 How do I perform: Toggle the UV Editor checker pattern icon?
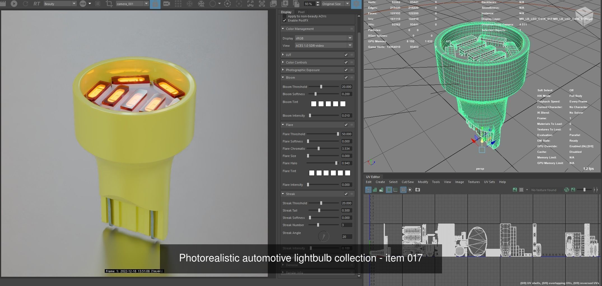point(521,190)
